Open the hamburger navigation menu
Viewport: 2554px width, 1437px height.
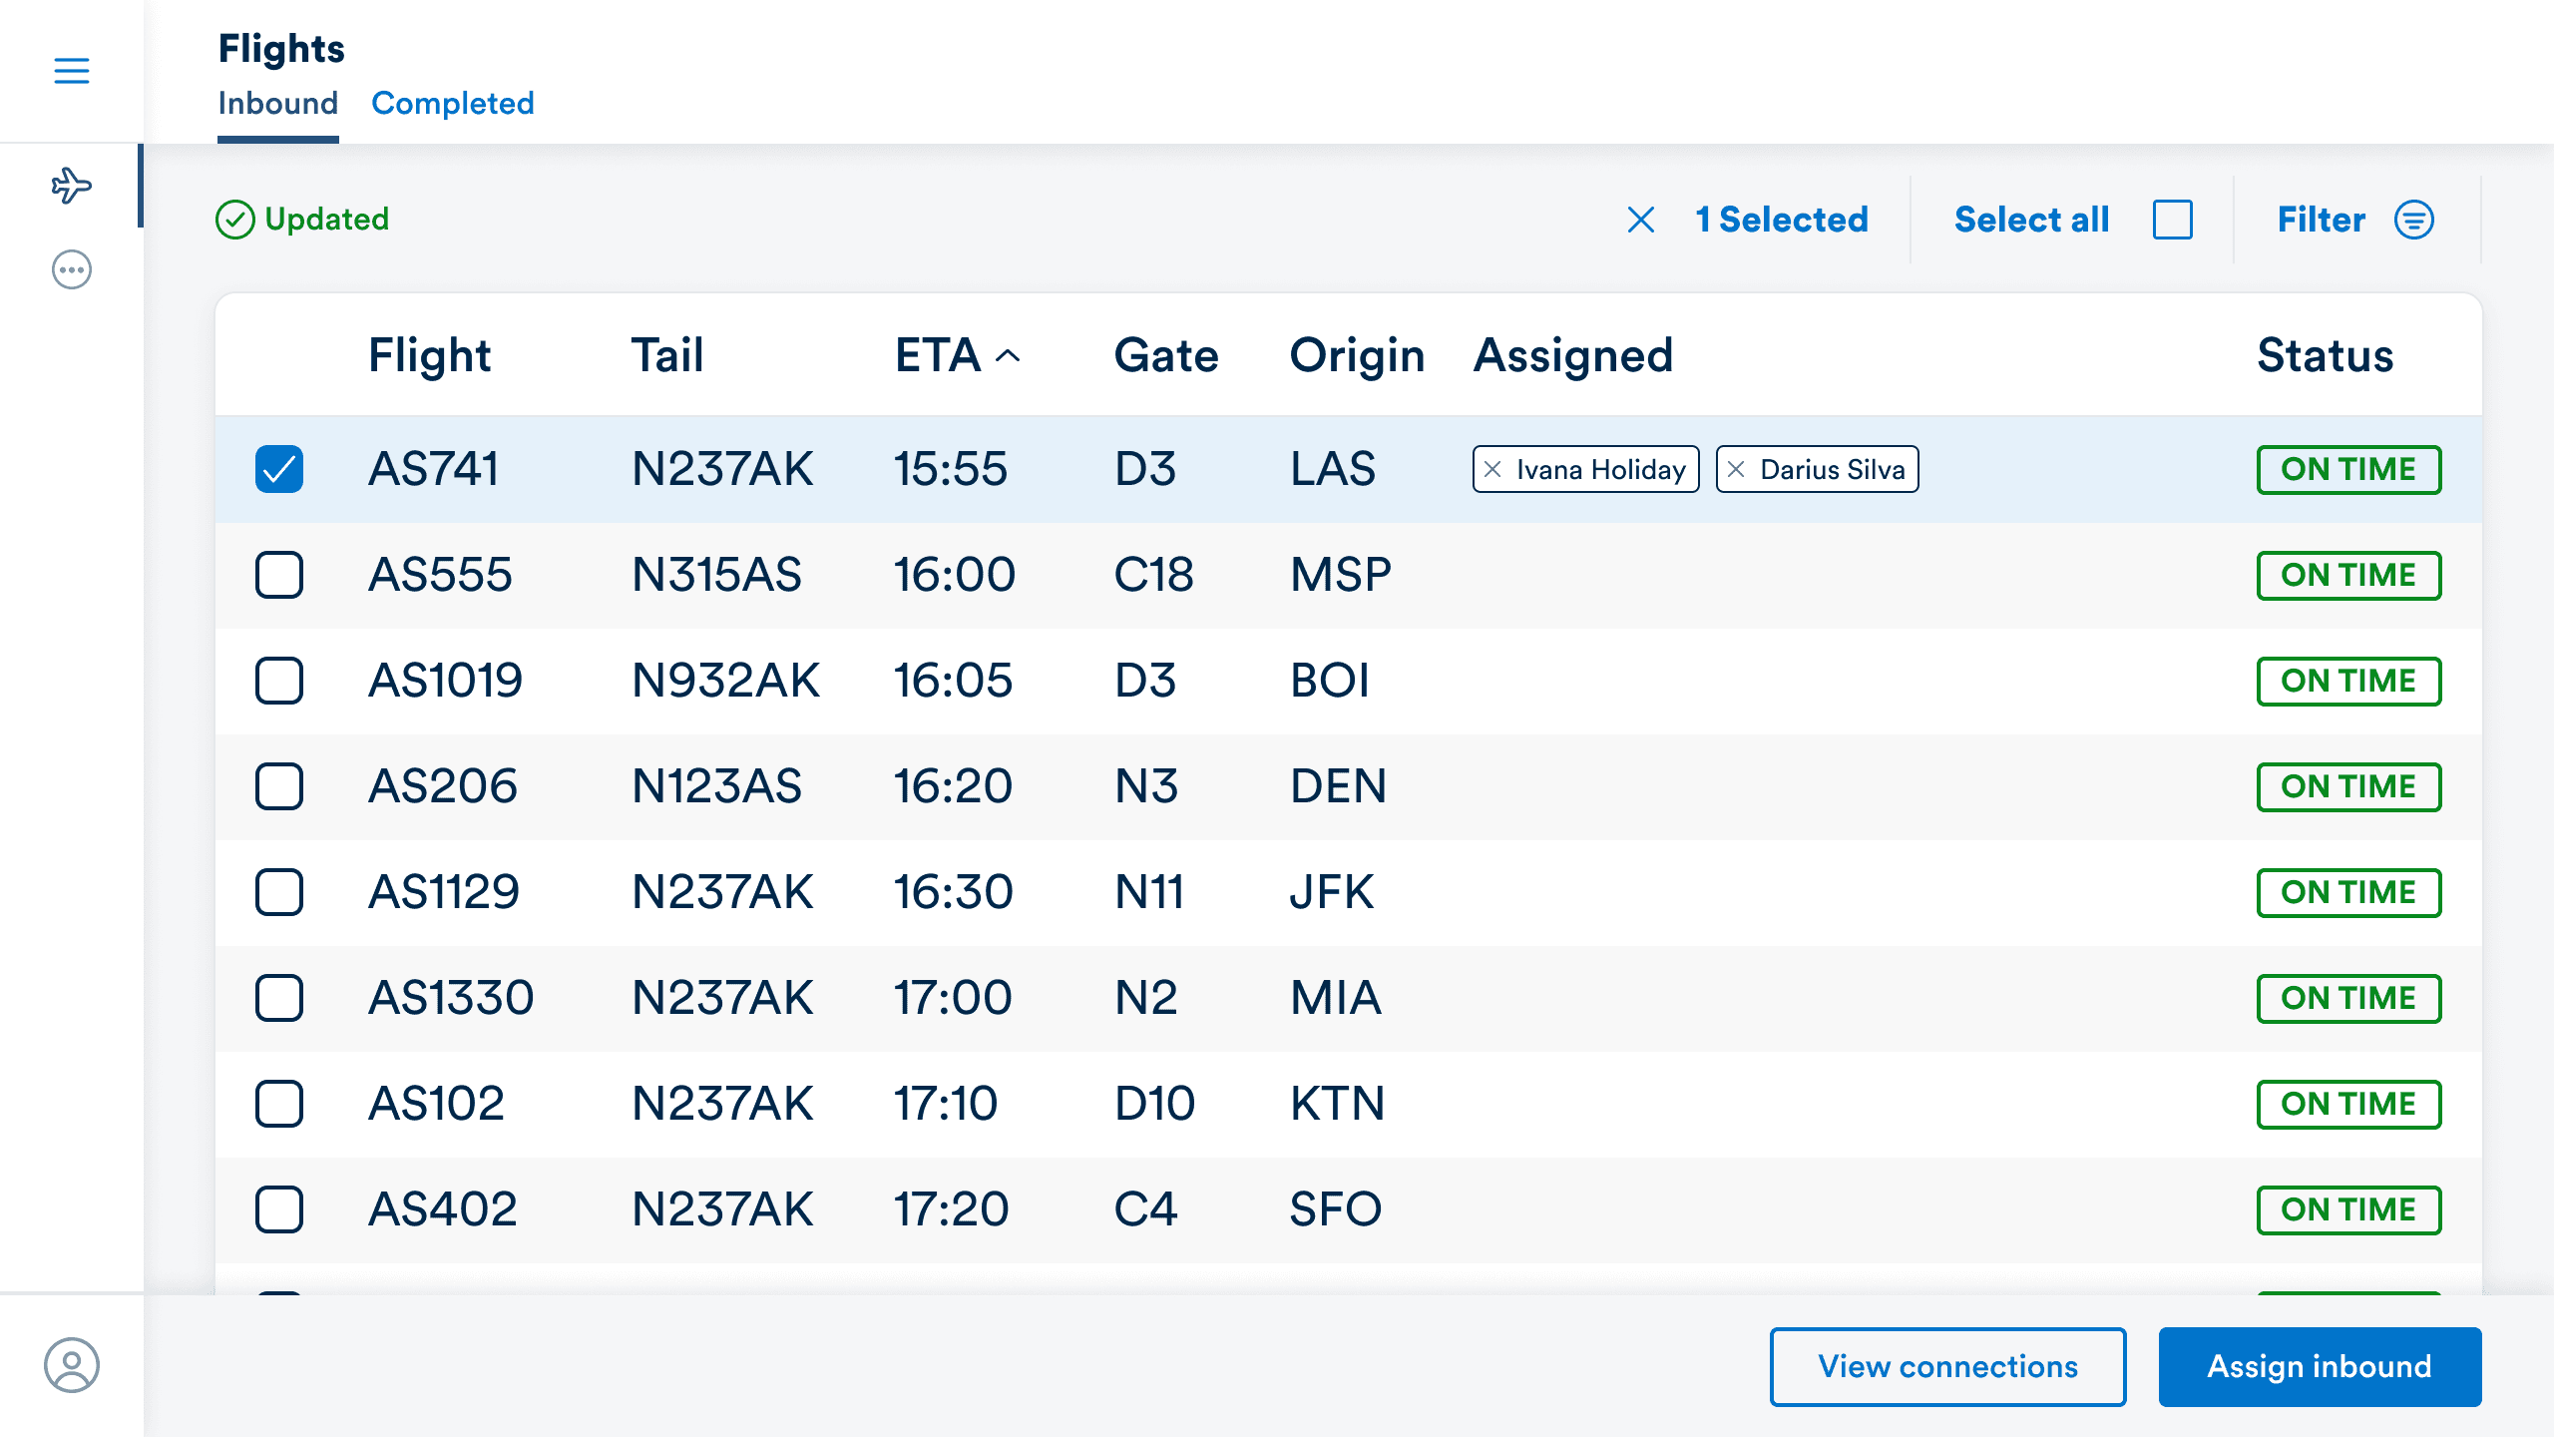71,71
